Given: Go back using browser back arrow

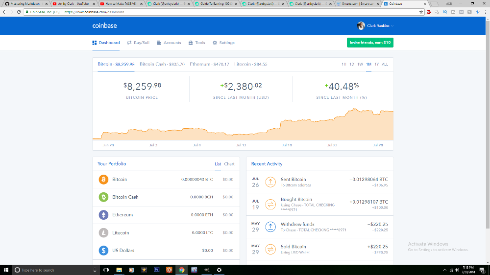Looking at the screenshot, I should pos(4,12).
